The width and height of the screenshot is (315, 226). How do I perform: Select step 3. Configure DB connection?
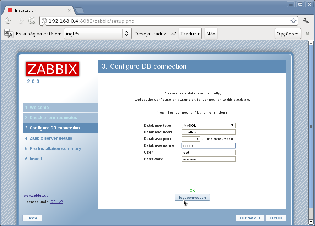click(x=61, y=128)
